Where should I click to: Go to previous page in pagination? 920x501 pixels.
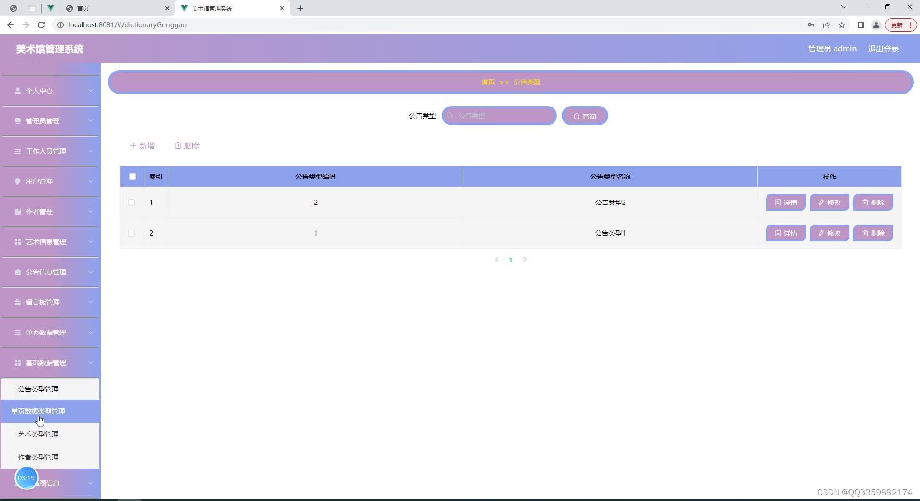point(497,260)
